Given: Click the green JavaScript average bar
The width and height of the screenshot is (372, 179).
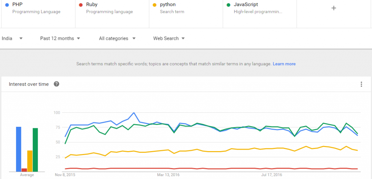Looking at the screenshot, I should point(35,150).
